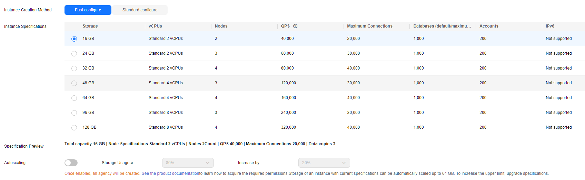
Task: Switch to Standard configure tab
Action: [140, 10]
